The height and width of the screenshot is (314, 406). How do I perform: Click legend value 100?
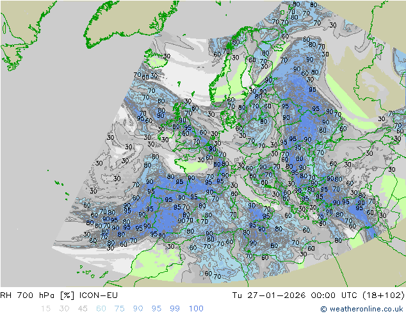196,309
